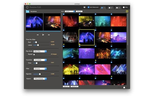The image size is (154, 97).
Task: Unstar the blue-white beams crowd photo
Action: pos(112,77)
